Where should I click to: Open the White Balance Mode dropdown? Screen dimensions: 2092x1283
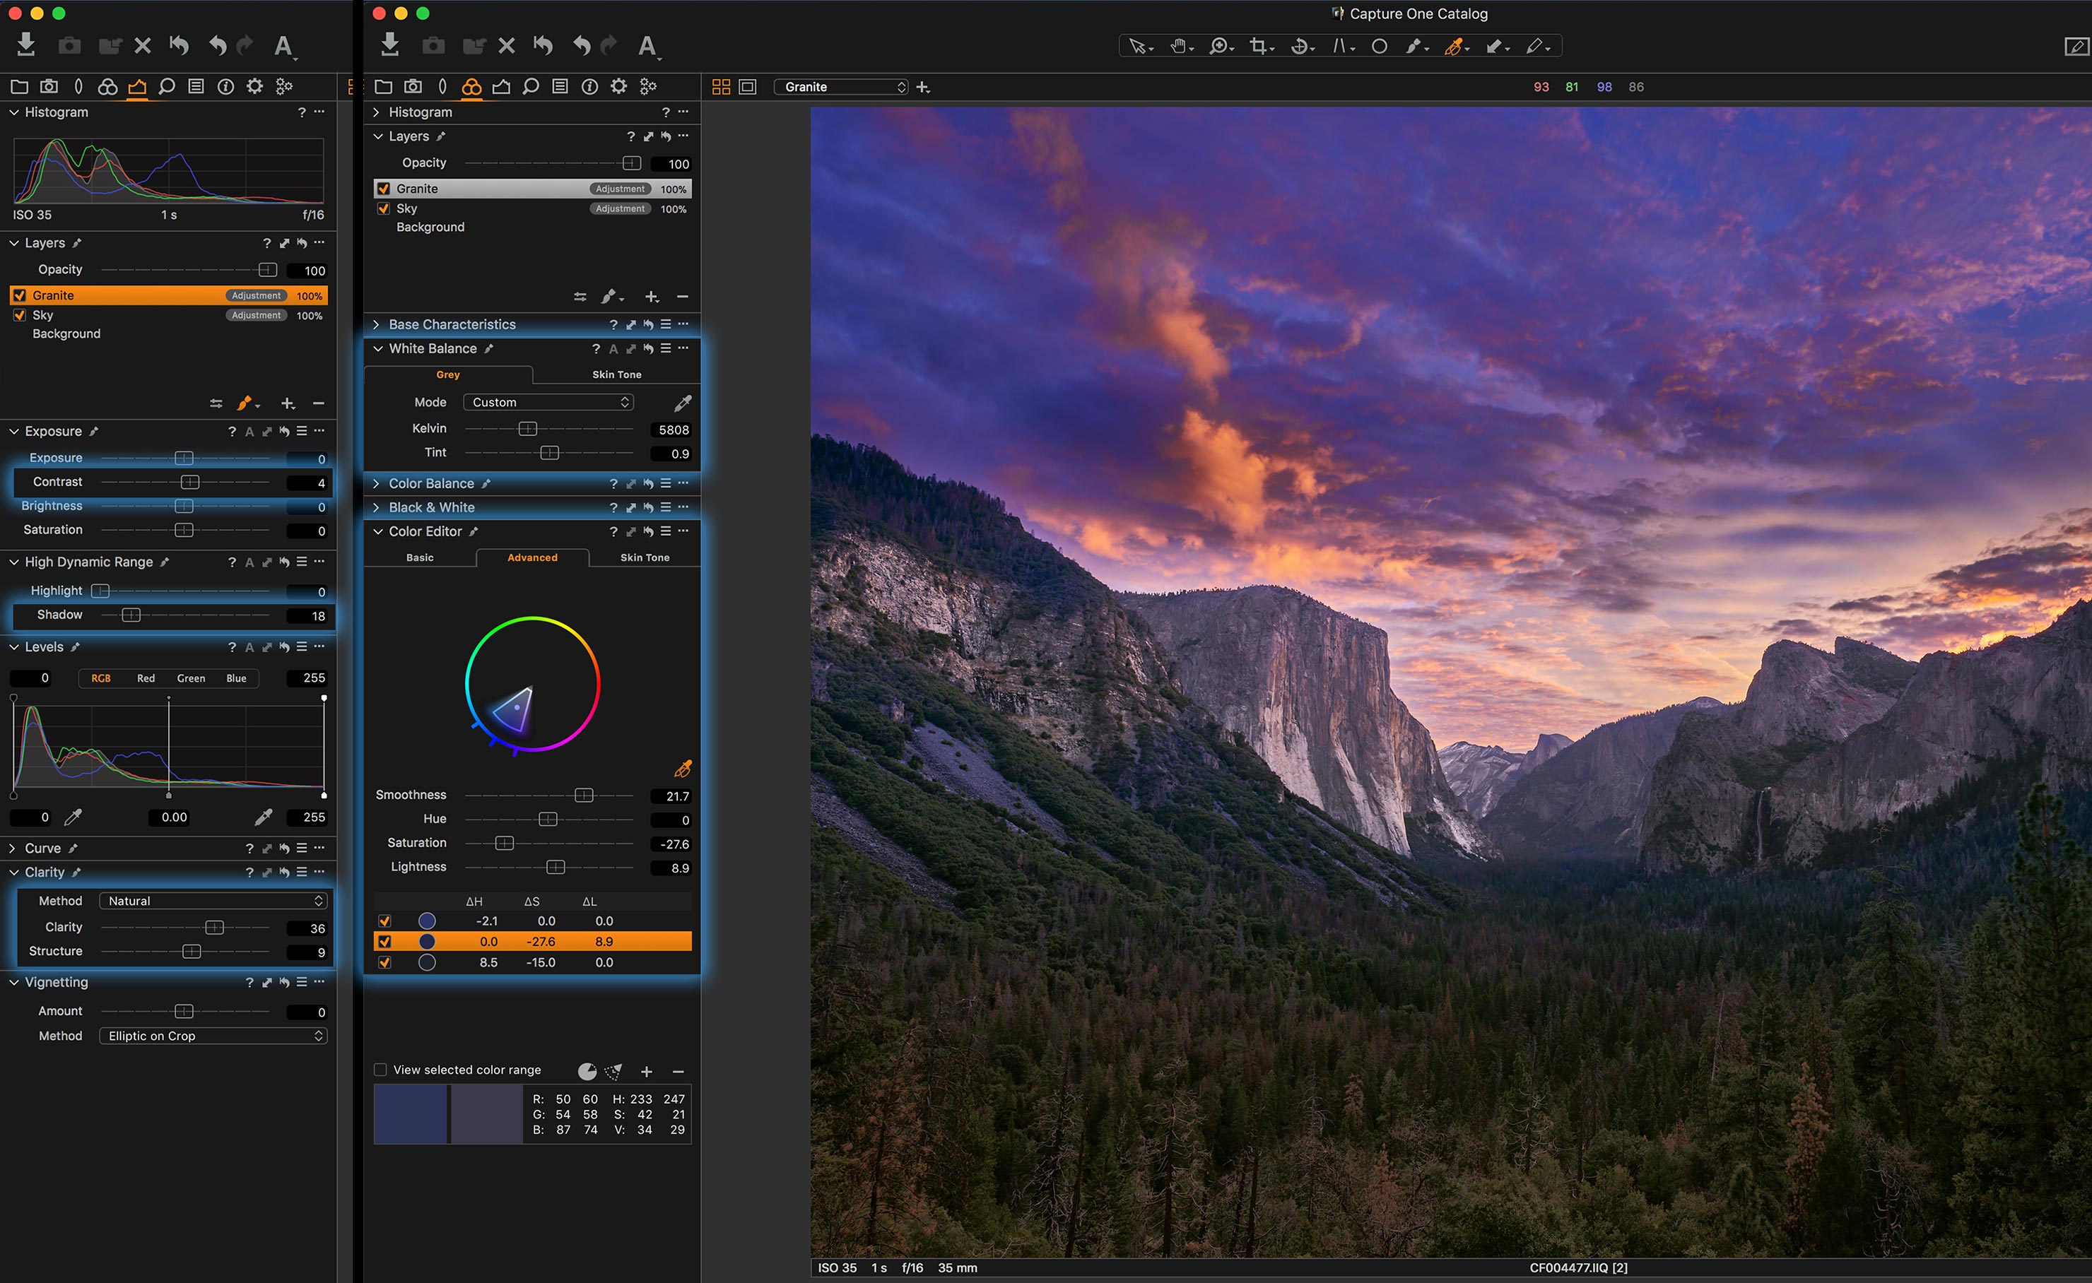click(x=548, y=401)
